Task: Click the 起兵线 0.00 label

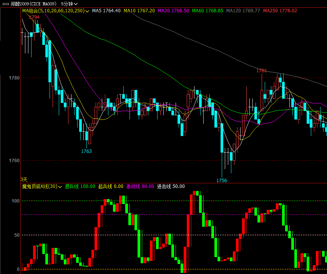Action: point(111,186)
